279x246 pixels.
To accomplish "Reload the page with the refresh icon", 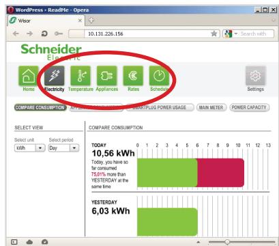I will 44,33.
